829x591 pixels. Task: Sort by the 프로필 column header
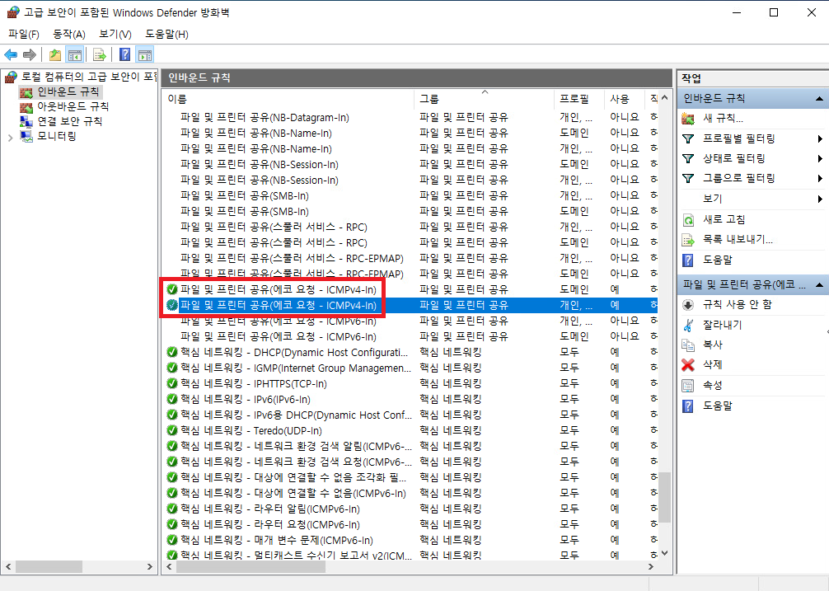pos(579,99)
